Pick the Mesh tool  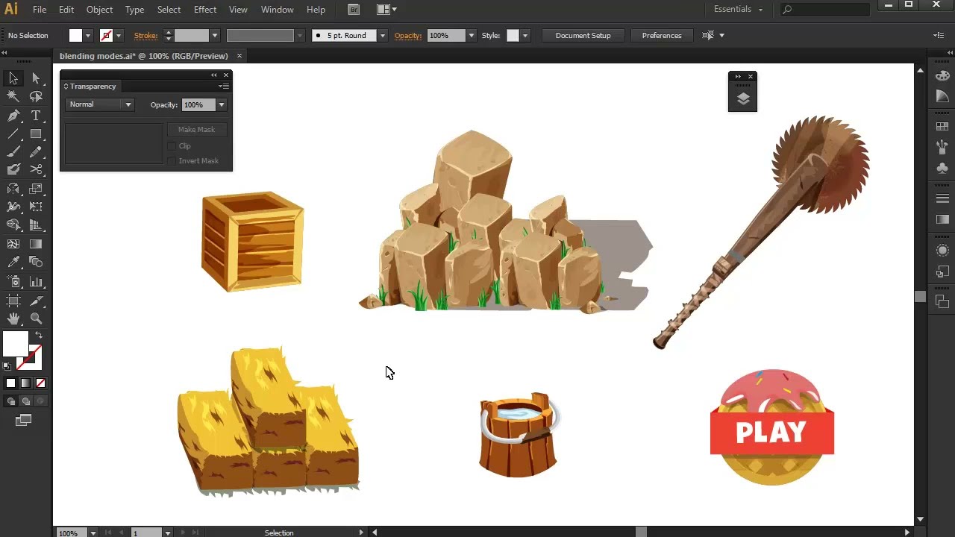(13, 244)
